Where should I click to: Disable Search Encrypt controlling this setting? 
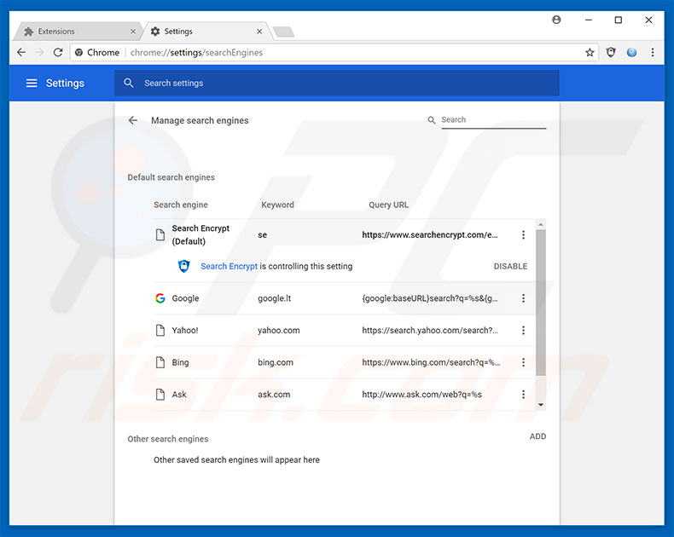pos(510,266)
